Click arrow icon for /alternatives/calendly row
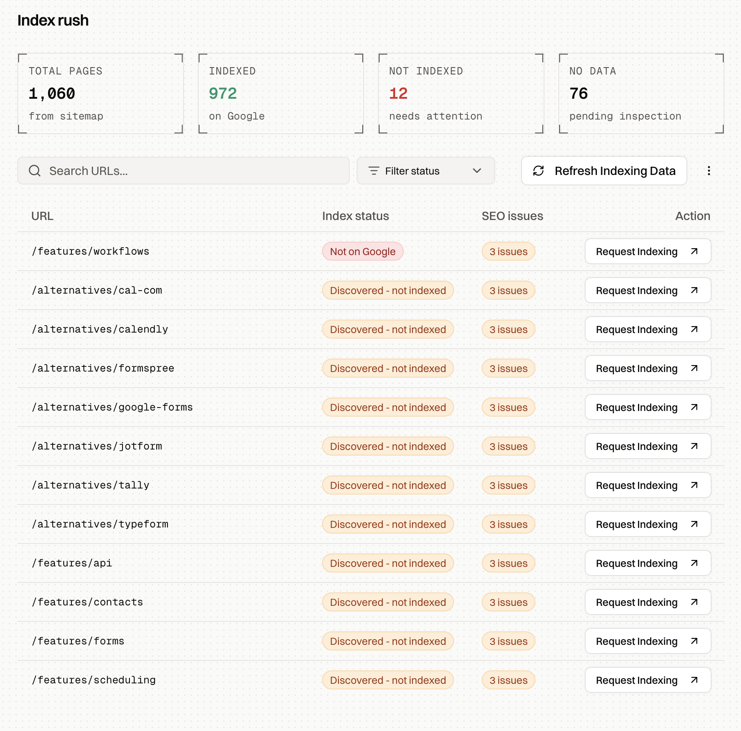Screen dimensions: 741x731 click(x=694, y=329)
